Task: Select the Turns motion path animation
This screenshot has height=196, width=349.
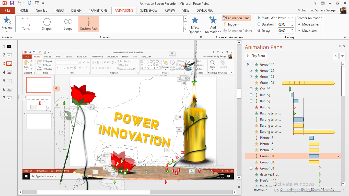Action: [x=26, y=24]
